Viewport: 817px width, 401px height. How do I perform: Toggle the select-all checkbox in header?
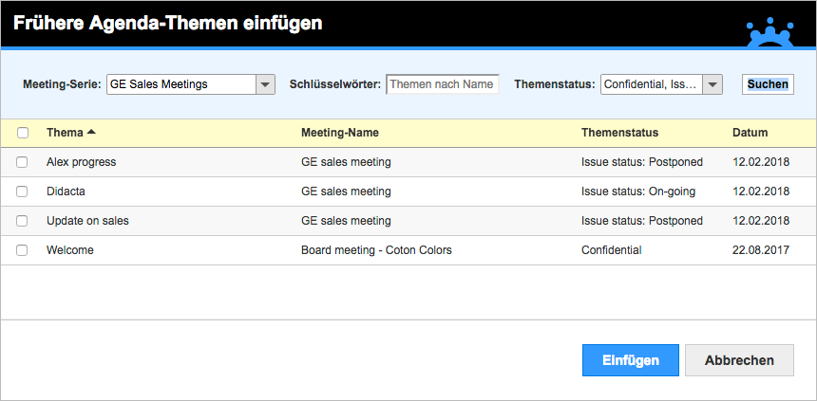click(23, 133)
